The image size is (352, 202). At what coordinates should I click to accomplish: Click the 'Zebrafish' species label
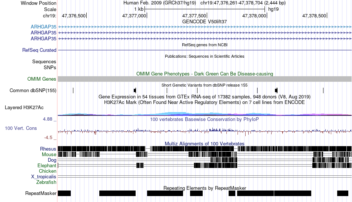(x=46, y=182)
